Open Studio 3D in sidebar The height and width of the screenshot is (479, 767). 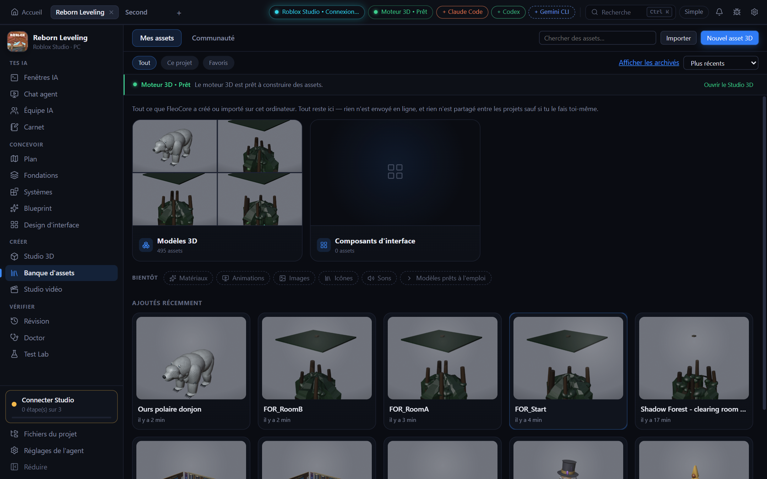61,256
